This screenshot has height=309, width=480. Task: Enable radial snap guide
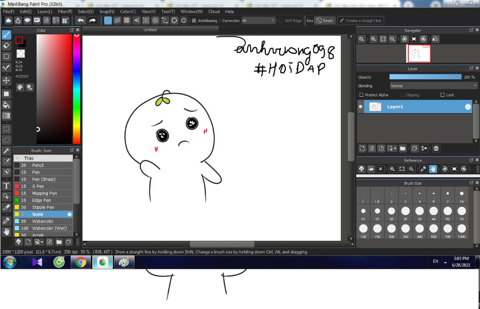pos(146,21)
